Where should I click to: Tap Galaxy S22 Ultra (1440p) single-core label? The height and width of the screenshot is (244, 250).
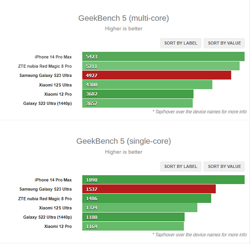tap(47, 217)
